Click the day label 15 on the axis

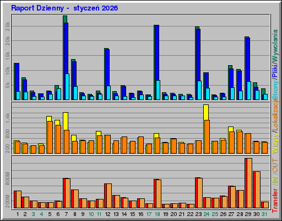(133, 214)
